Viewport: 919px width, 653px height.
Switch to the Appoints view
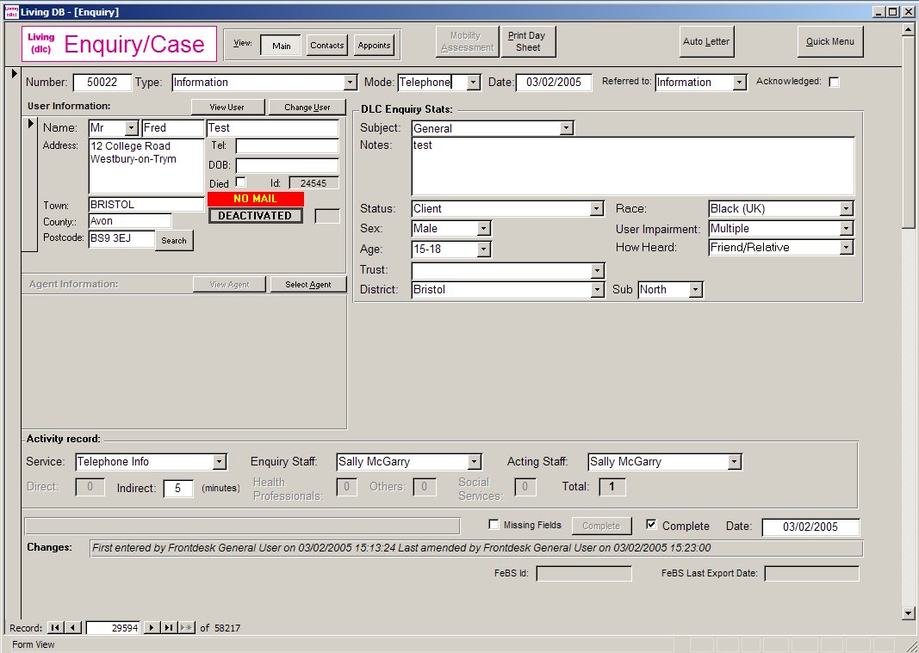pyautogui.click(x=374, y=46)
